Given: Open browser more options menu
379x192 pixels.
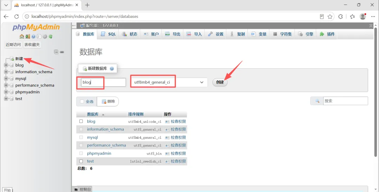Looking at the screenshot, I should tap(373, 16).
